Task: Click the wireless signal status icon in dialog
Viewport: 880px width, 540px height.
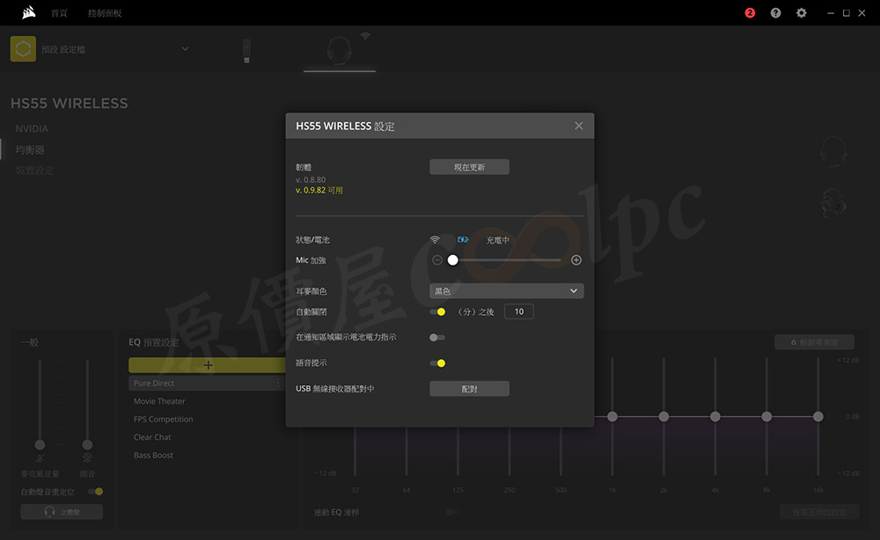Action: click(435, 239)
